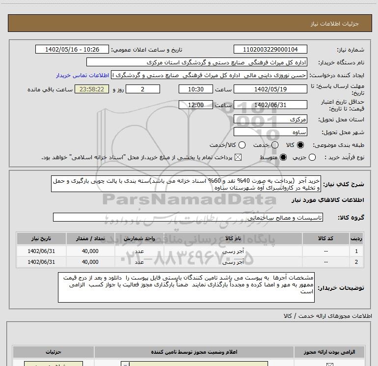
Task: Open the permit status dropdown in the permits table
Action: click(x=194, y=364)
